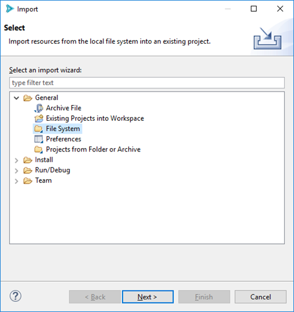Cancel the Import dialog
Viewport: 294px width, 312px height.
(261, 297)
